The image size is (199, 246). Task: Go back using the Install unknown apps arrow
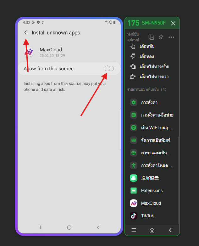click(x=26, y=32)
